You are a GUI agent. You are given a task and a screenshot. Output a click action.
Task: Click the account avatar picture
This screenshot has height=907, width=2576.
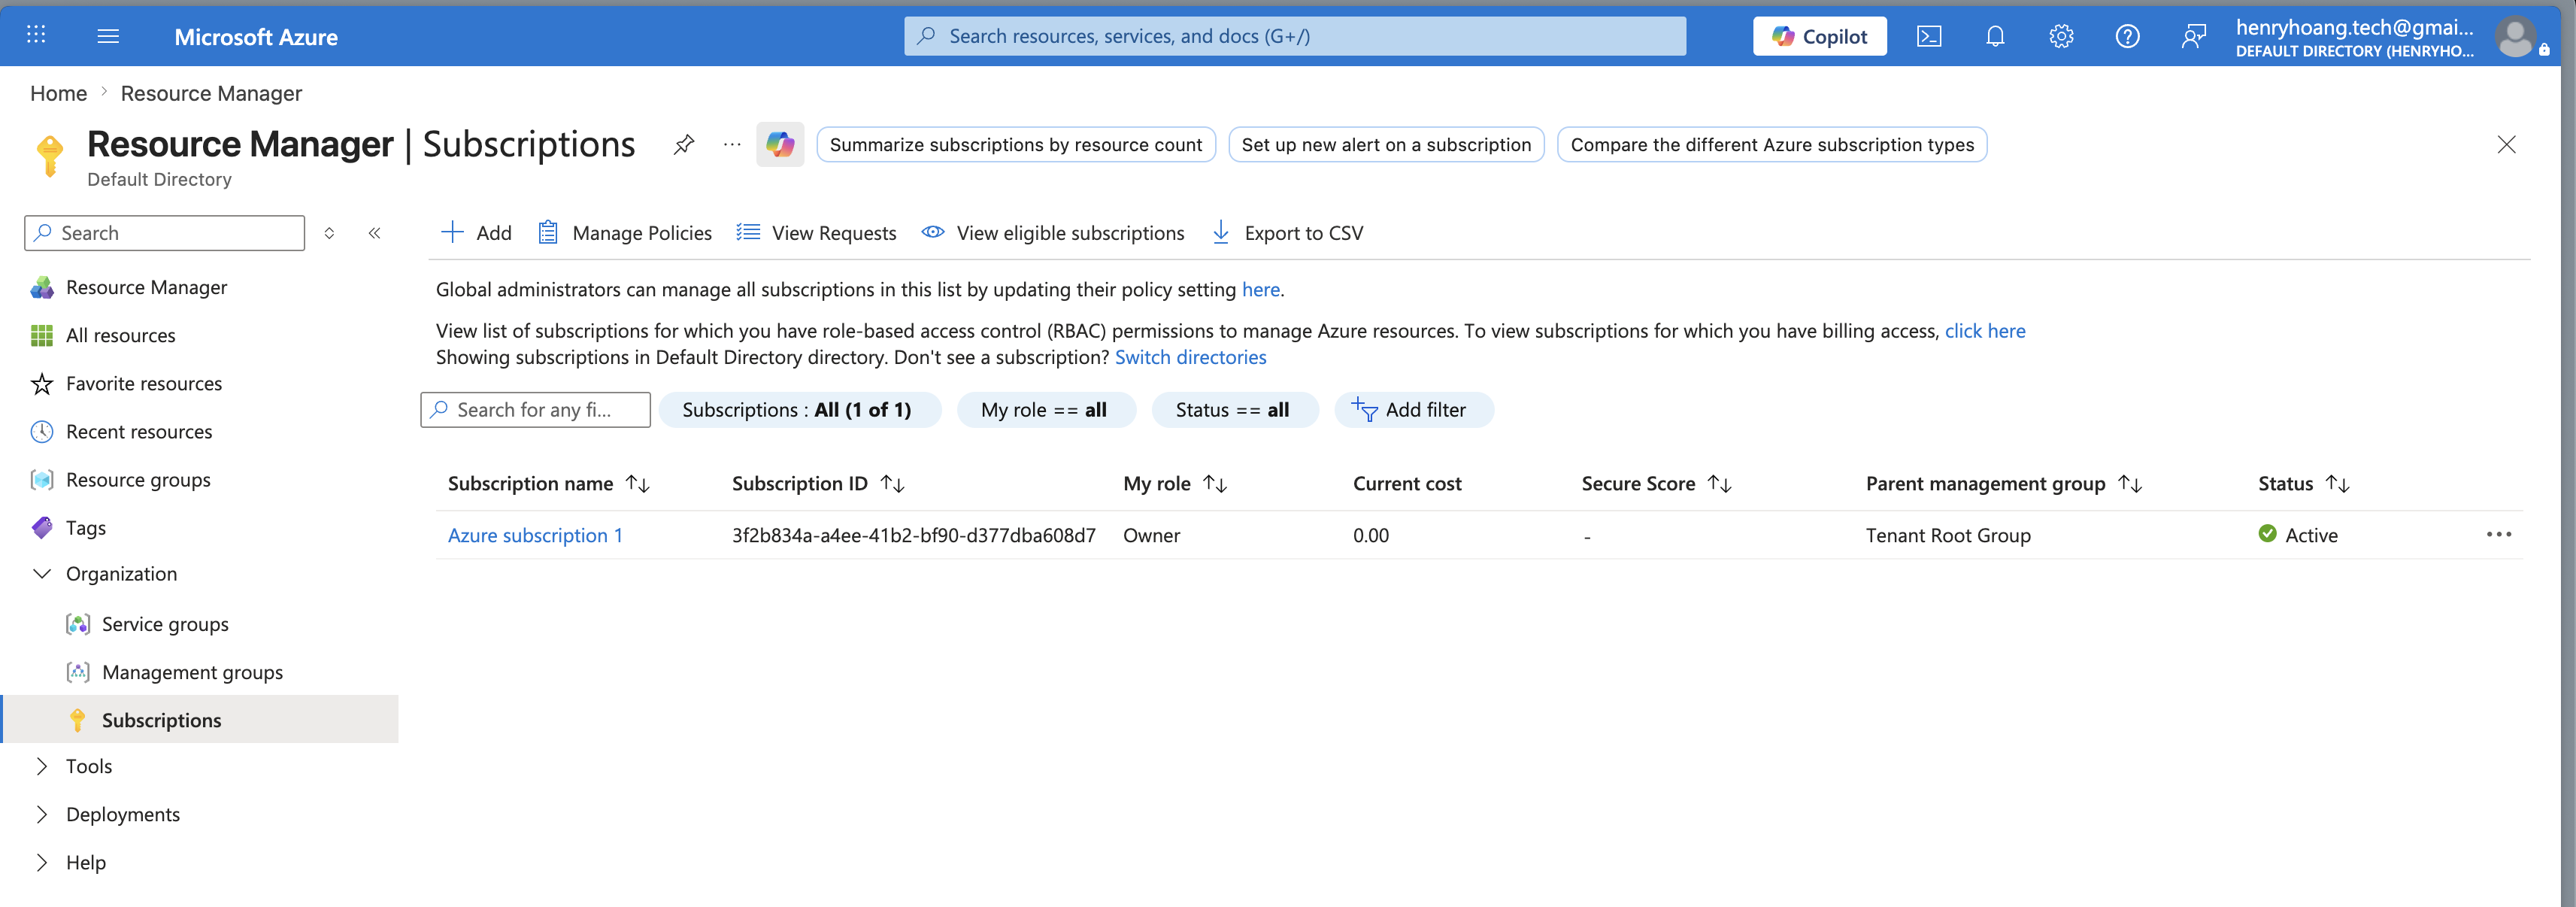coord(2514,37)
